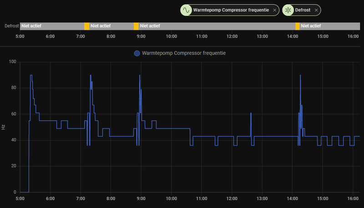Click the first Niet actief timeline segment
The width and height of the screenshot is (364, 208).
[52, 26]
